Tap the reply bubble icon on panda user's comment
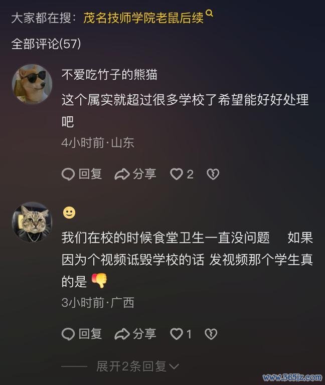325x385 pixels. (68, 174)
